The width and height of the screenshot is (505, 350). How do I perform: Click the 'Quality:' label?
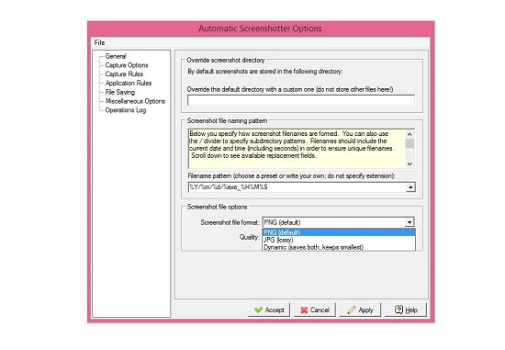click(249, 237)
